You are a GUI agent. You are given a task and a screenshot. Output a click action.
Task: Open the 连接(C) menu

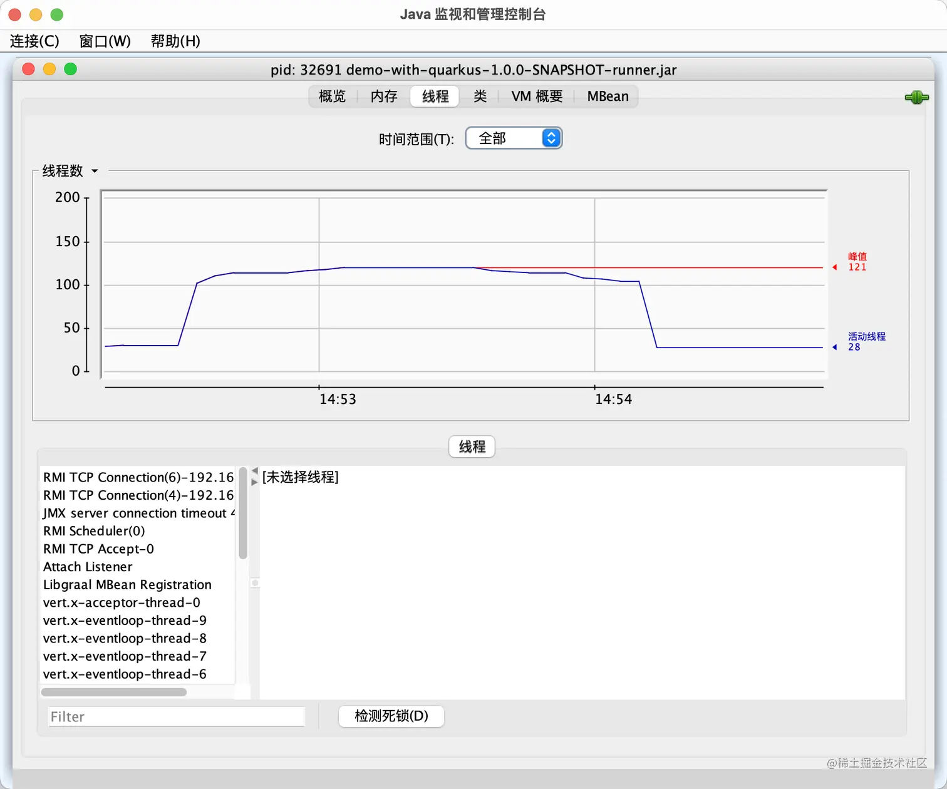(x=34, y=41)
